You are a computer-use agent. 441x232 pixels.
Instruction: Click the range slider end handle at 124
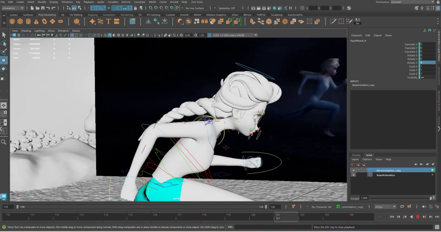click(266, 207)
